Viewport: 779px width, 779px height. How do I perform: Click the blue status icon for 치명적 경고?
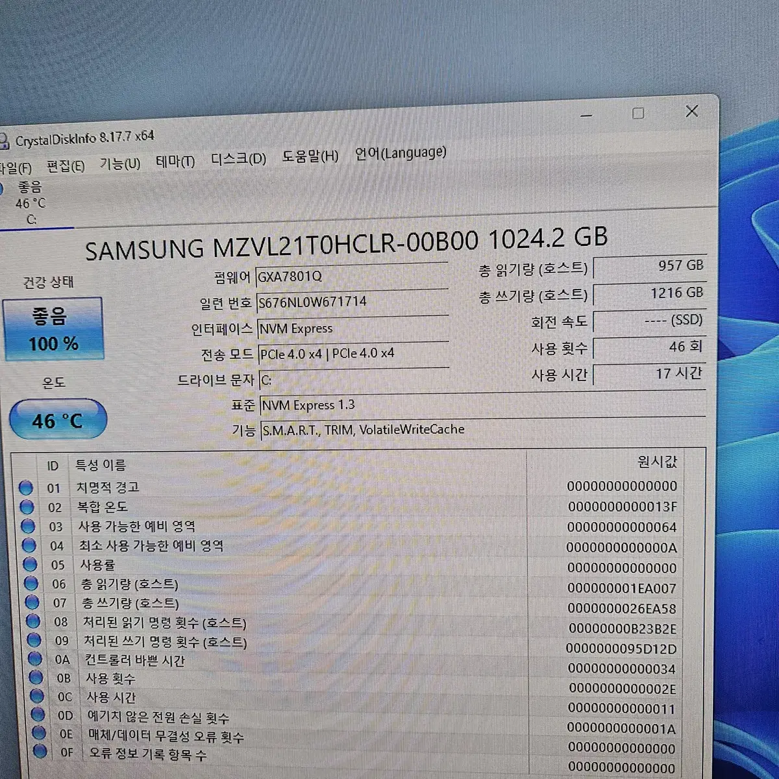coord(26,488)
